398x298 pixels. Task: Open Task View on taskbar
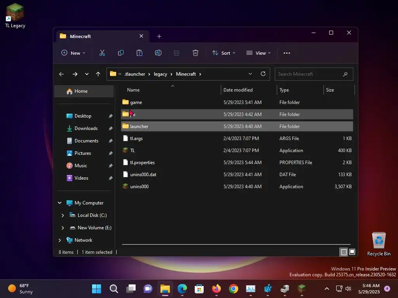click(131, 289)
